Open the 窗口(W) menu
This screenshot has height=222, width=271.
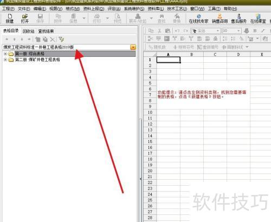click(197, 9)
